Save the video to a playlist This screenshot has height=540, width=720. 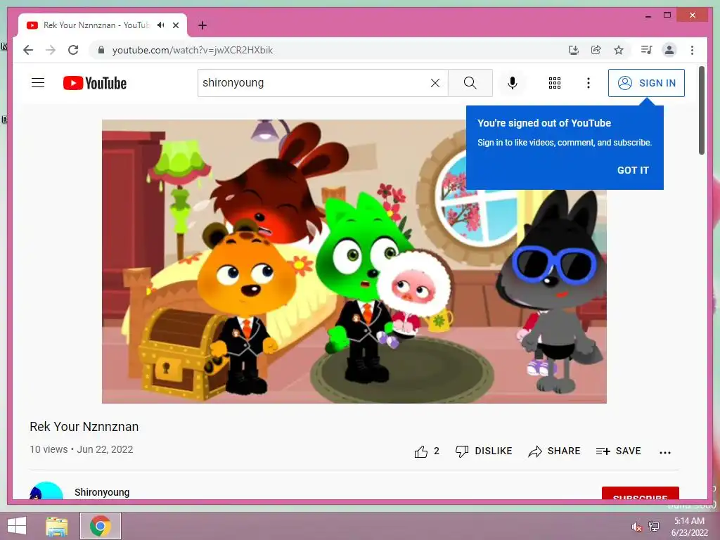coord(618,451)
